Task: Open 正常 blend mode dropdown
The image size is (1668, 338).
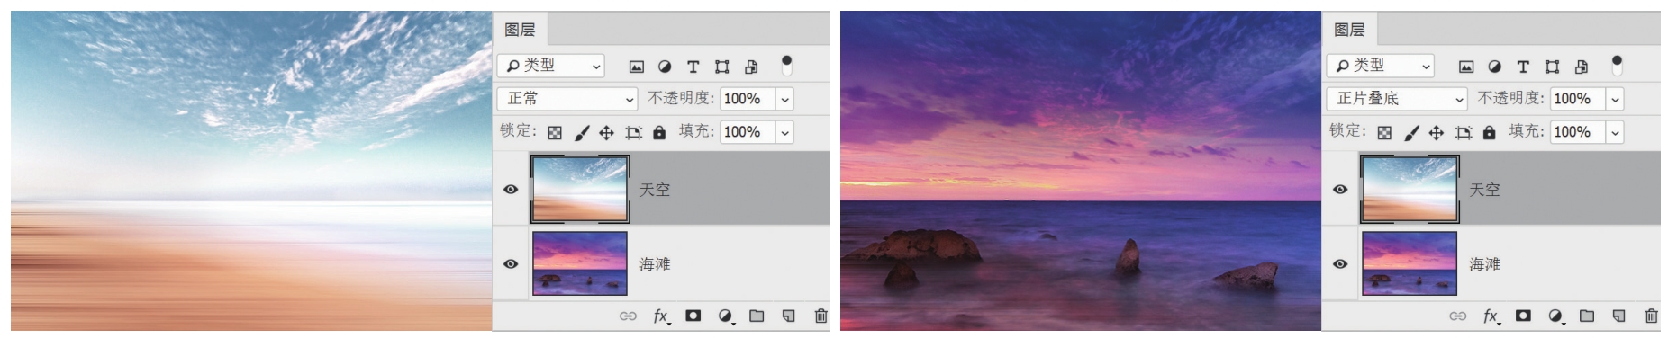Action: point(568,99)
